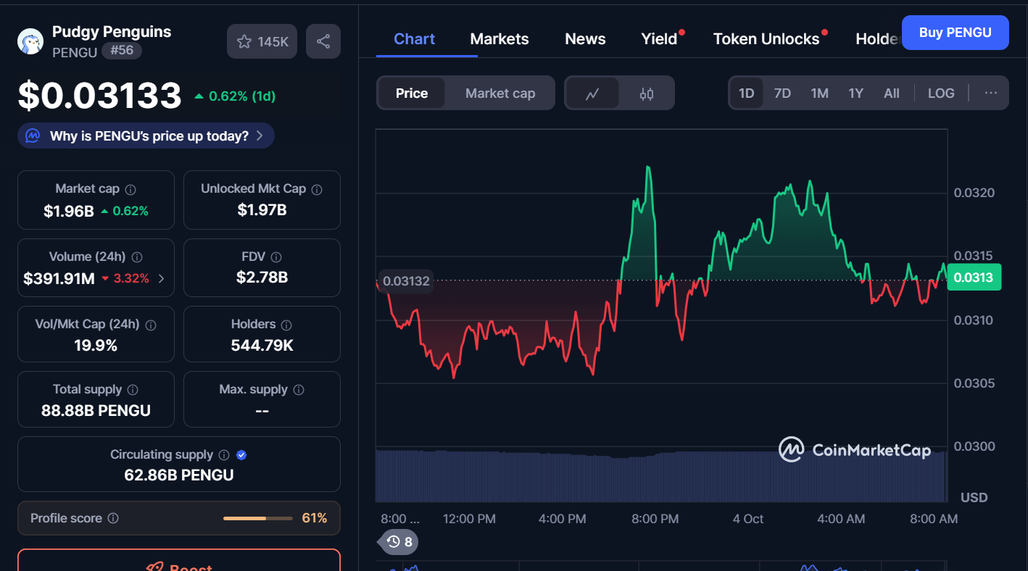Switch to Token Unlocks tab
The image size is (1028, 571).
point(766,39)
